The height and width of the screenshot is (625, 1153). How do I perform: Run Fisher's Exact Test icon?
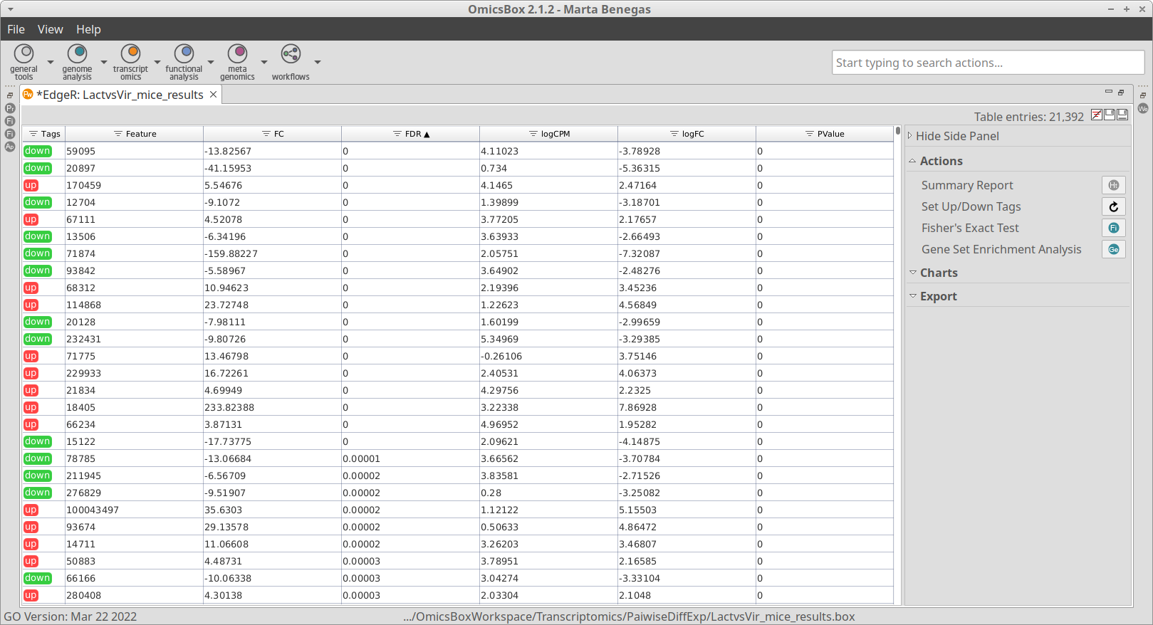click(1113, 228)
